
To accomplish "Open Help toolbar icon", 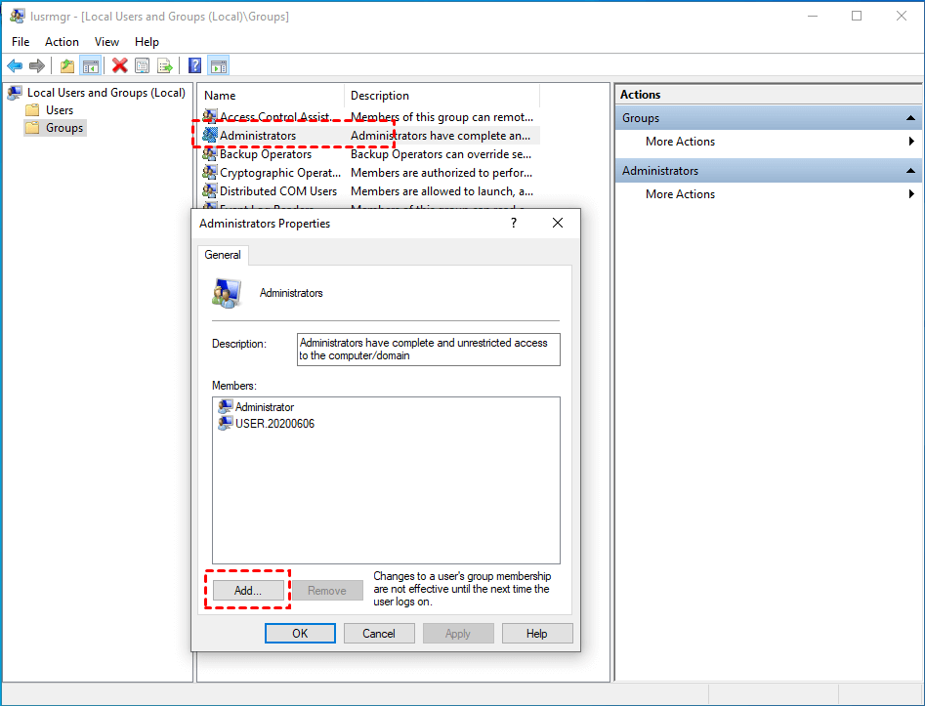I will tap(194, 65).
